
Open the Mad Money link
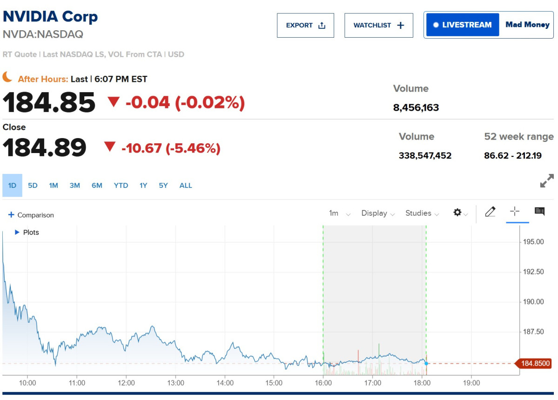click(x=527, y=25)
